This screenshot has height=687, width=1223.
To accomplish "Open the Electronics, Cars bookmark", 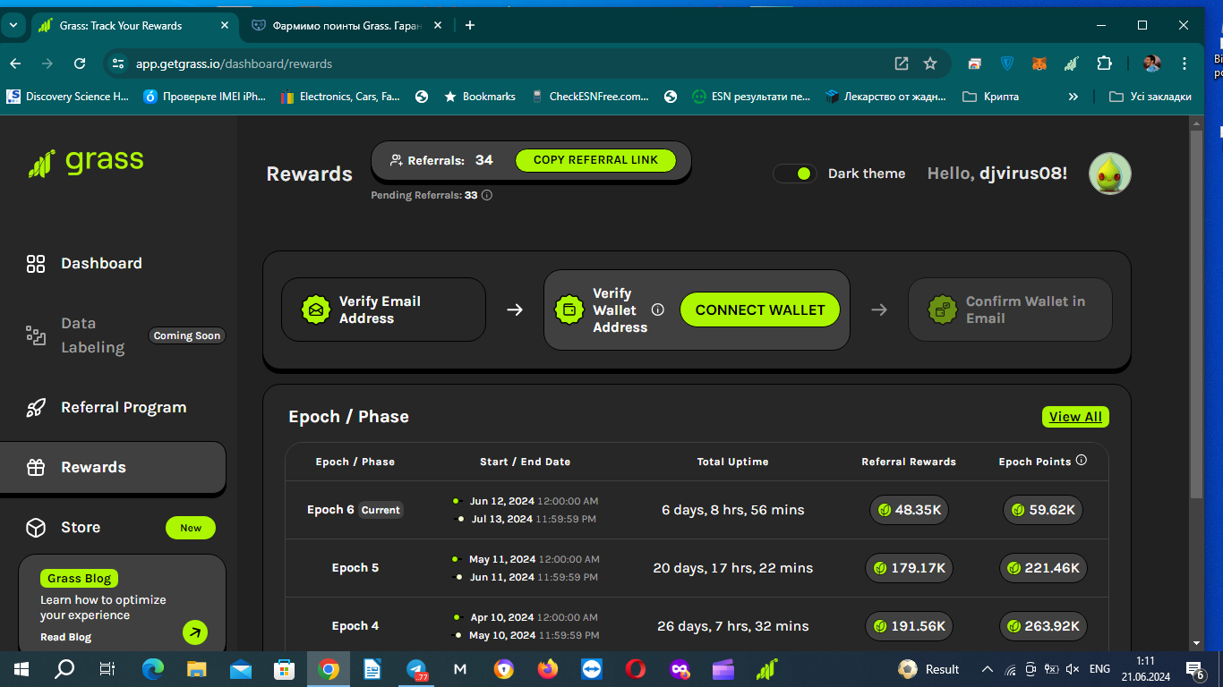I will (x=340, y=97).
